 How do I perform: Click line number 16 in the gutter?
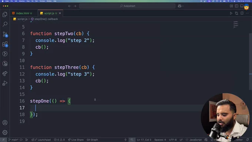pyautogui.click(x=22, y=101)
